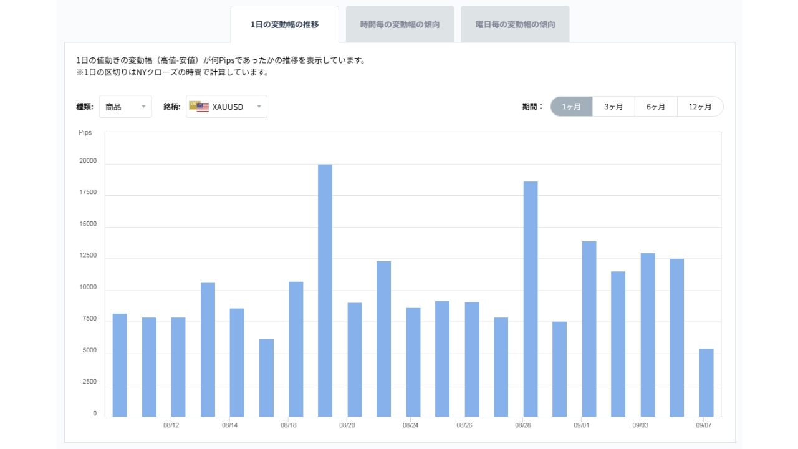
Task: Click the 20000 axis label
Action: click(88, 161)
